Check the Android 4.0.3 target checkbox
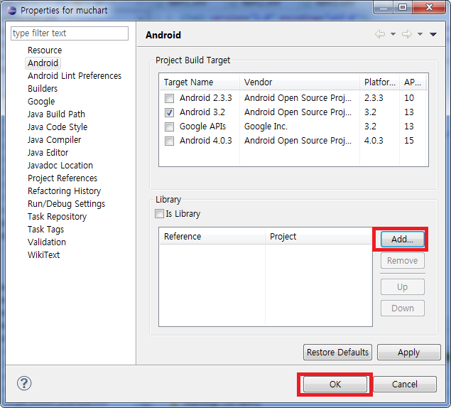 (x=169, y=141)
